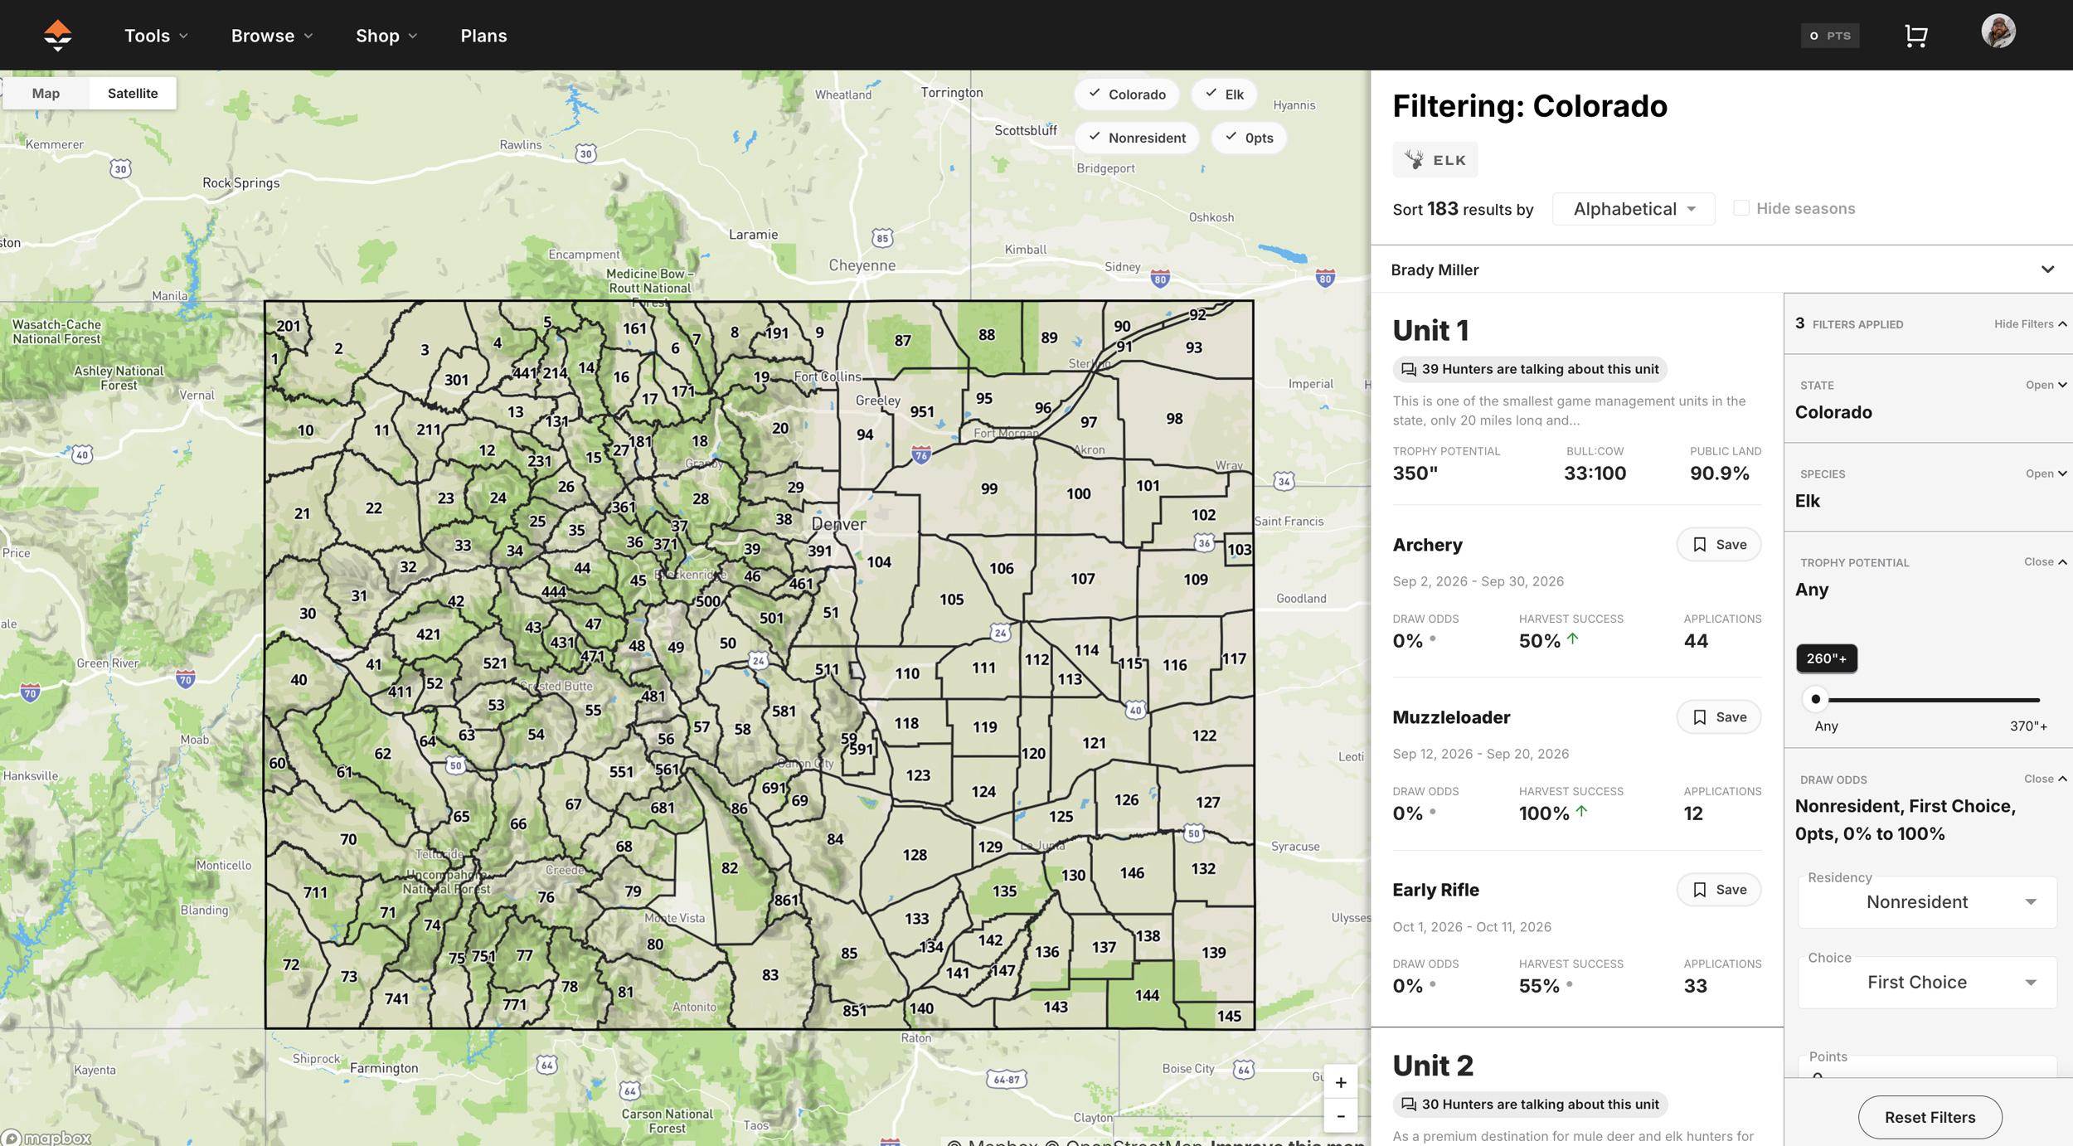Screen dimensions: 2073x1146
Task: Click the bookmark icon for Early Rifle
Action: coord(1700,890)
